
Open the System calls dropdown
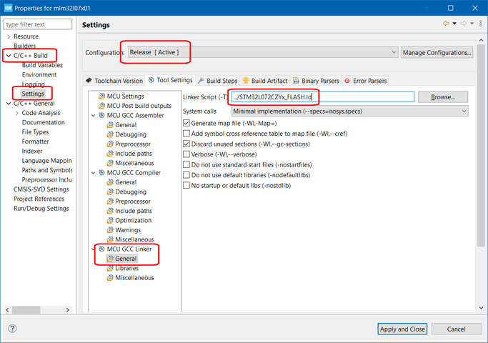click(x=350, y=111)
